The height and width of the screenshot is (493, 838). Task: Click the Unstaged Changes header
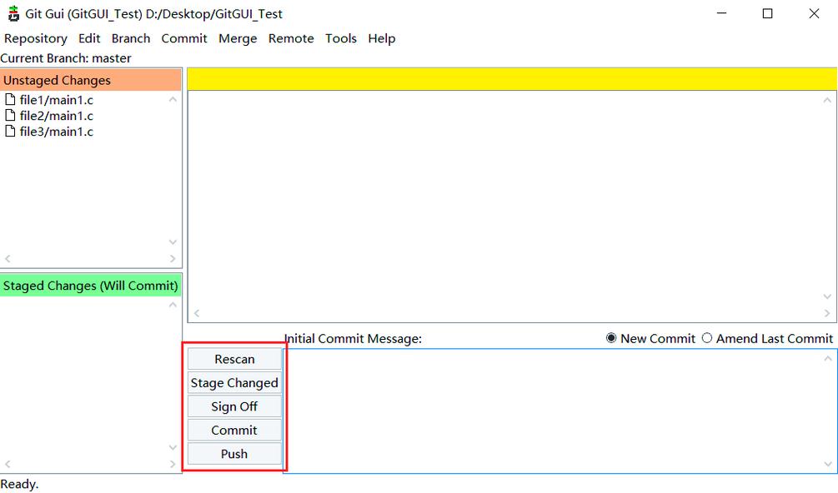tap(91, 80)
